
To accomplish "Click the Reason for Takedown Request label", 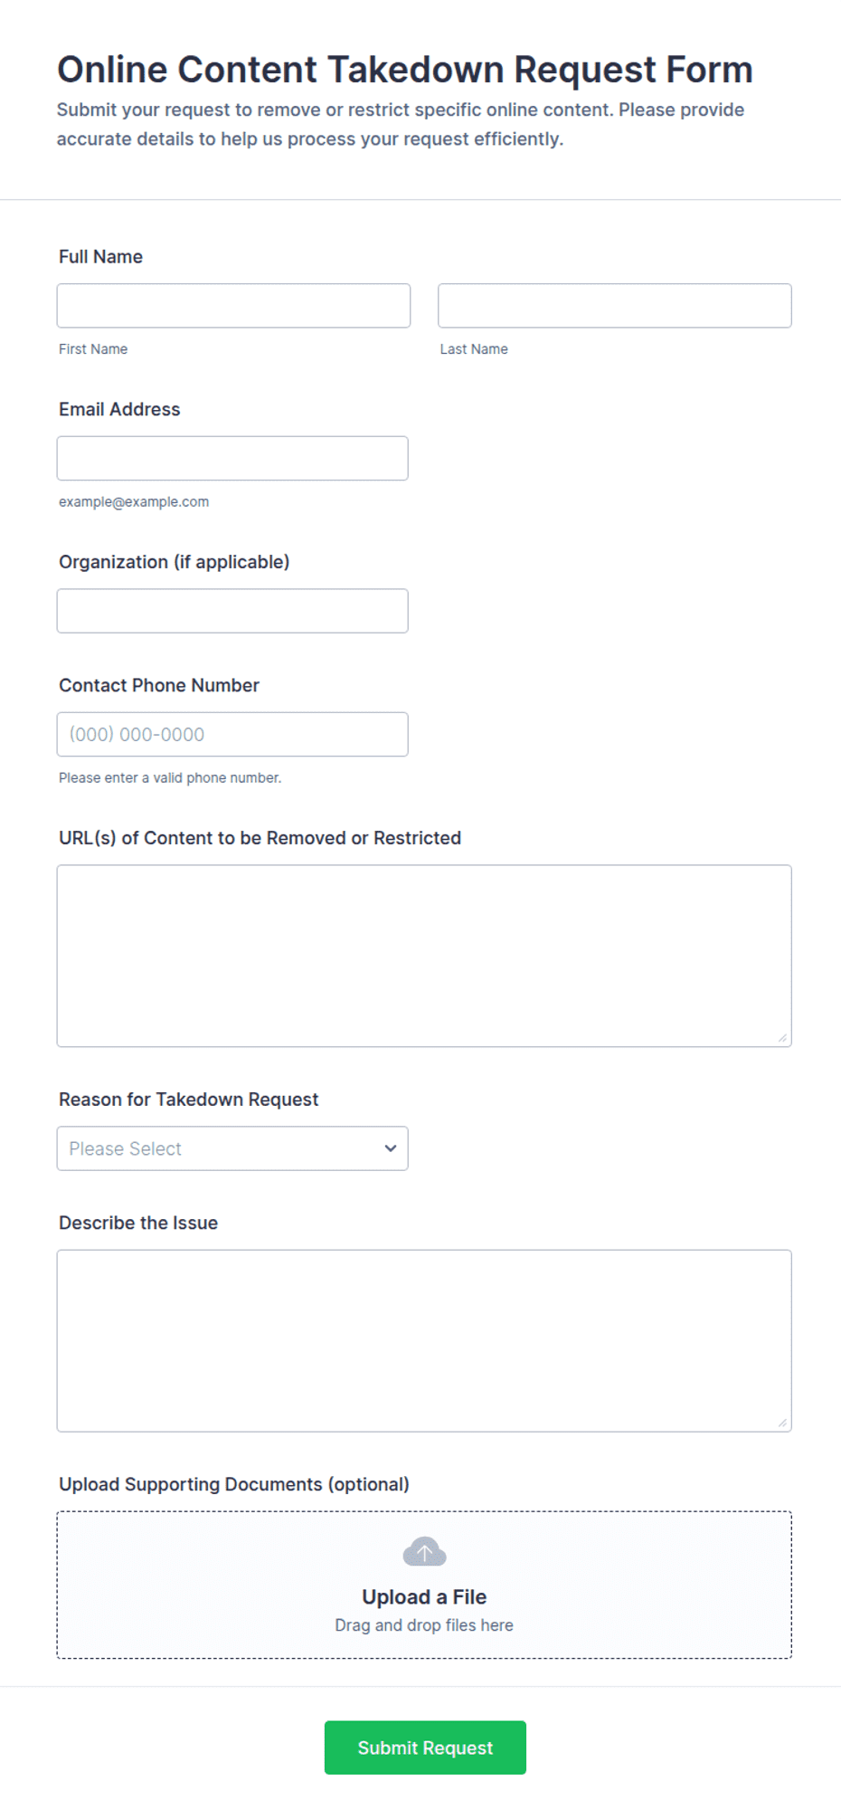I will pyautogui.click(x=189, y=1100).
